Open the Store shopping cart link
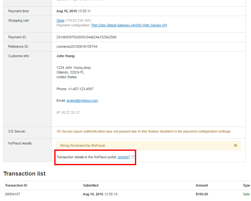 60,20
